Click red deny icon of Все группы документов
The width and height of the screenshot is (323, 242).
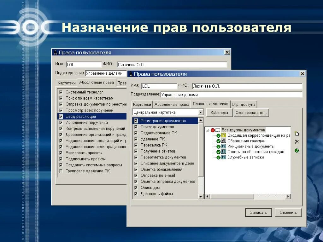(x=213, y=130)
